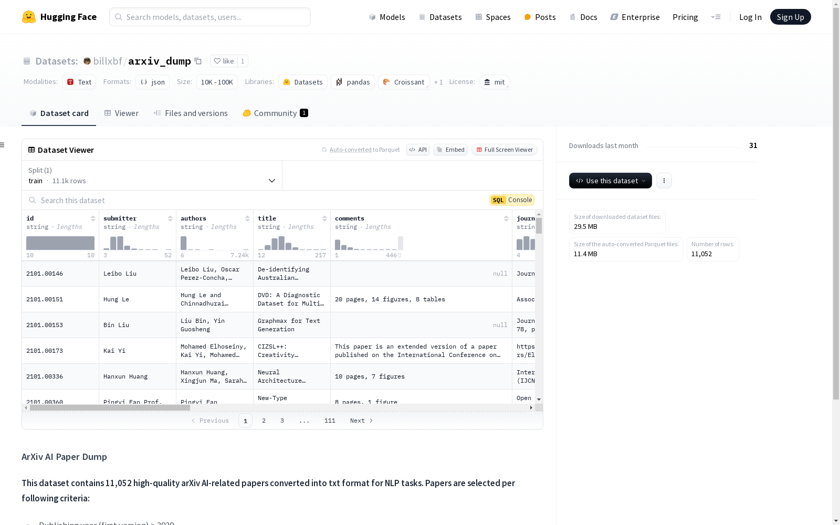This screenshot has width=840, height=525.
Task: Click the submitter lengths histogram
Action: pos(138,243)
